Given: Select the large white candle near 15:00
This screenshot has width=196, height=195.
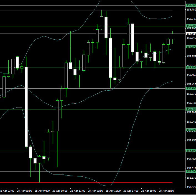Looking at the screenshot, I should point(110,58).
